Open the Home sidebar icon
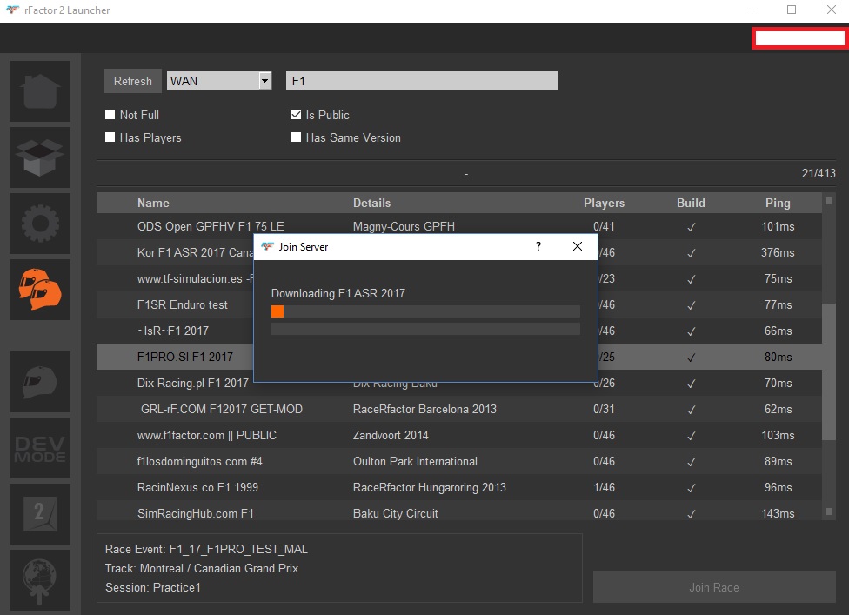This screenshot has width=849, height=615. (x=39, y=91)
